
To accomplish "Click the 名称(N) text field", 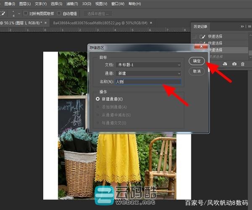I will click(148, 81).
